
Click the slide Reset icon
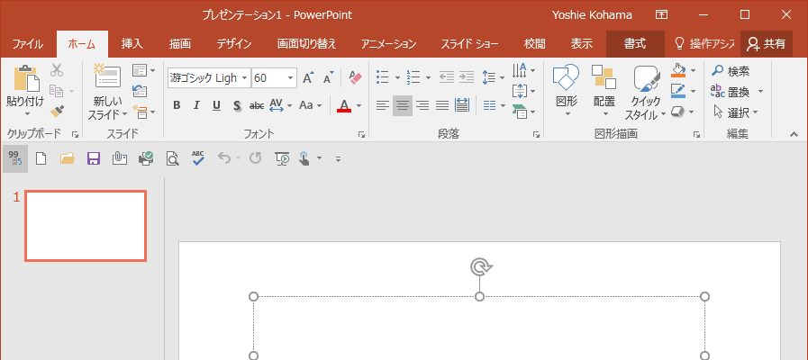tap(140, 90)
